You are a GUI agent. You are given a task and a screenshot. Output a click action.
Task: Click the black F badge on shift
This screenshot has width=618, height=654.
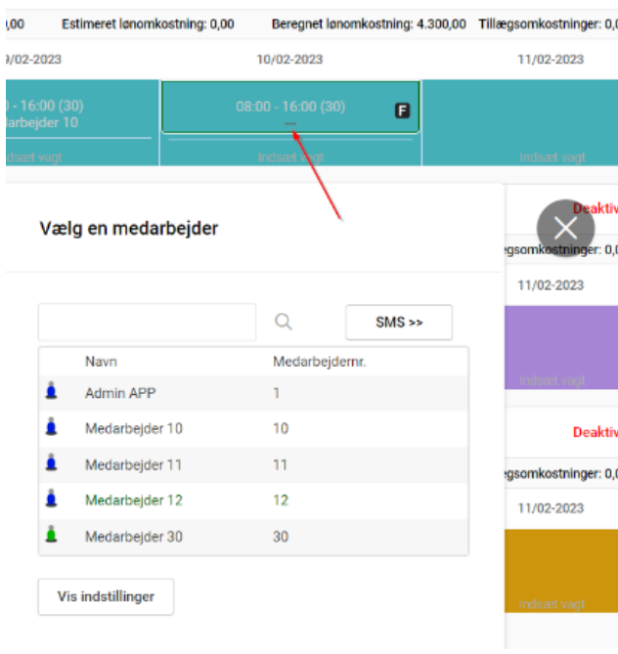click(402, 111)
